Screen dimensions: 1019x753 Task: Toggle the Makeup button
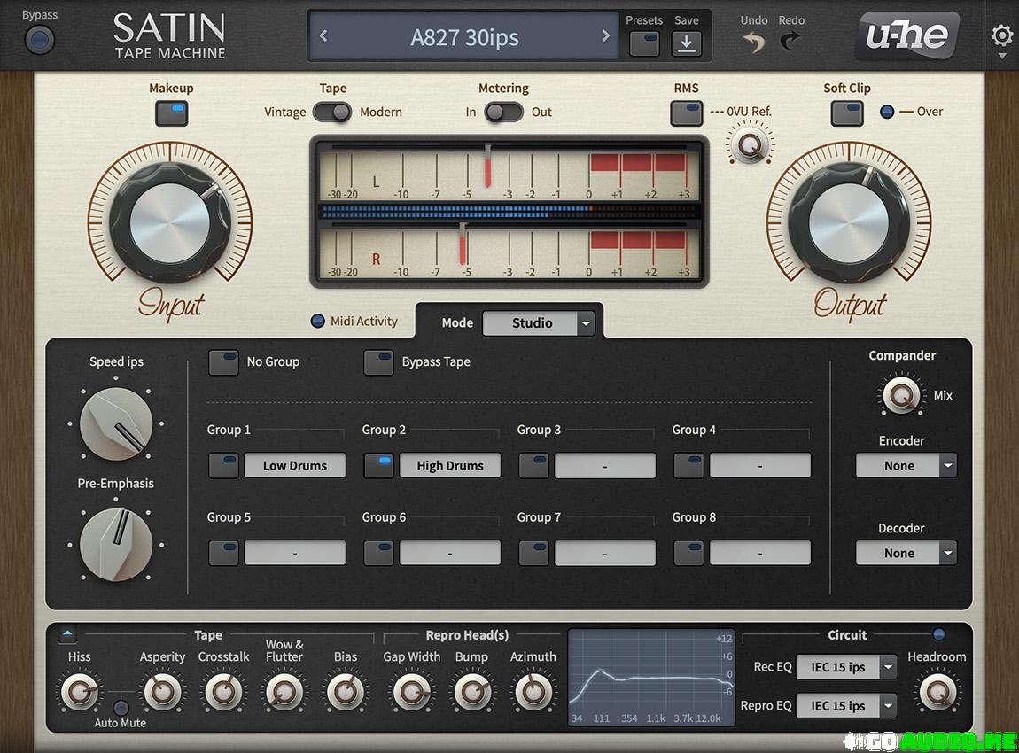click(x=172, y=113)
